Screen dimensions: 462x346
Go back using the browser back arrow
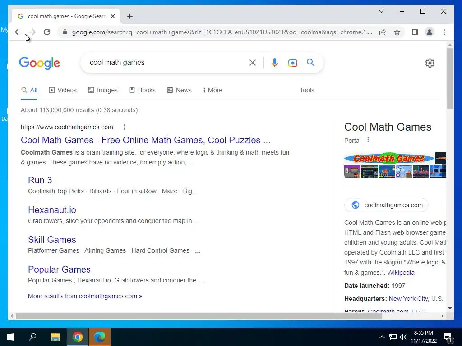click(18, 32)
